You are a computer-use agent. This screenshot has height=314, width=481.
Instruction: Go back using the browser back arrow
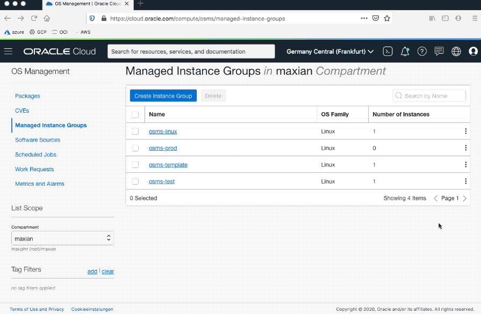[x=8, y=18]
